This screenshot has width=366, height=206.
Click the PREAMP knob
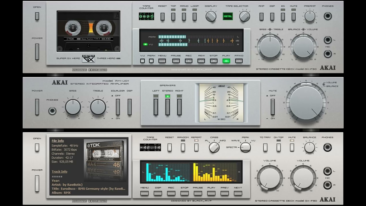click(310, 16)
